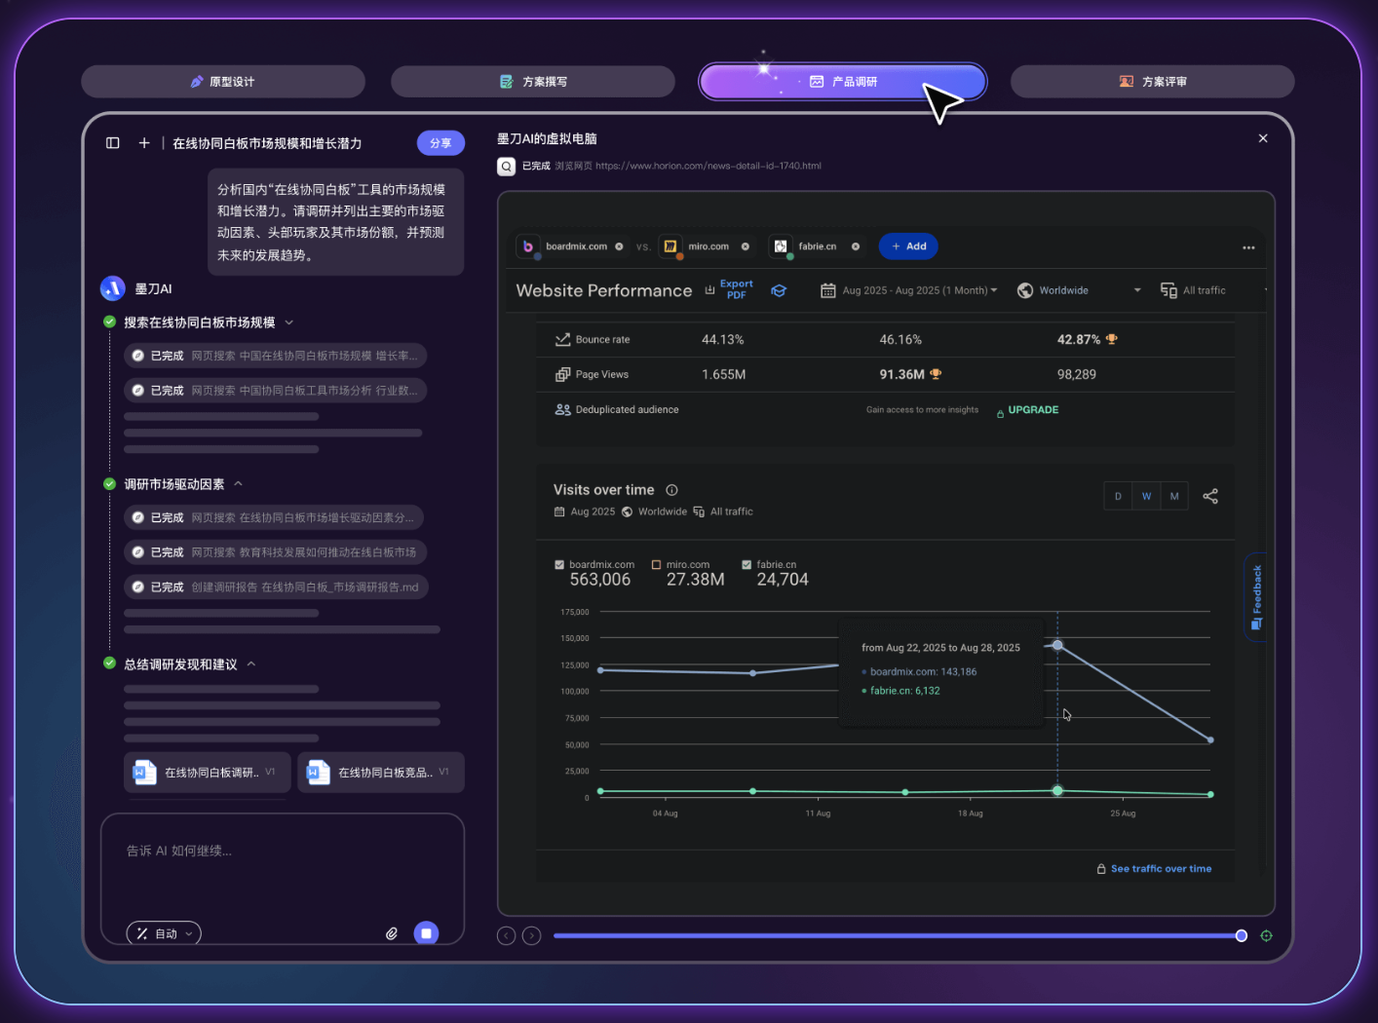Viewport: 1378px width, 1023px height.
Task: Click the step back playback arrow
Action: [506, 936]
